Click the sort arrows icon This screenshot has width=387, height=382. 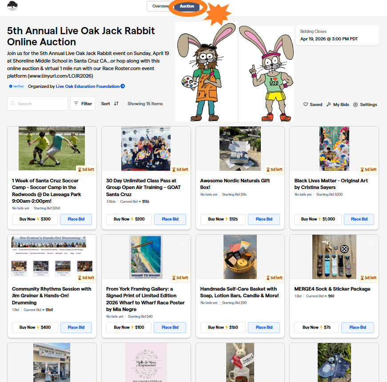coord(116,103)
